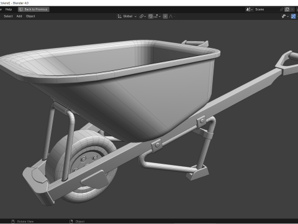Create a new scene with the icon
This screenshot has height=224, width=298.
click(x=287, y=9)
